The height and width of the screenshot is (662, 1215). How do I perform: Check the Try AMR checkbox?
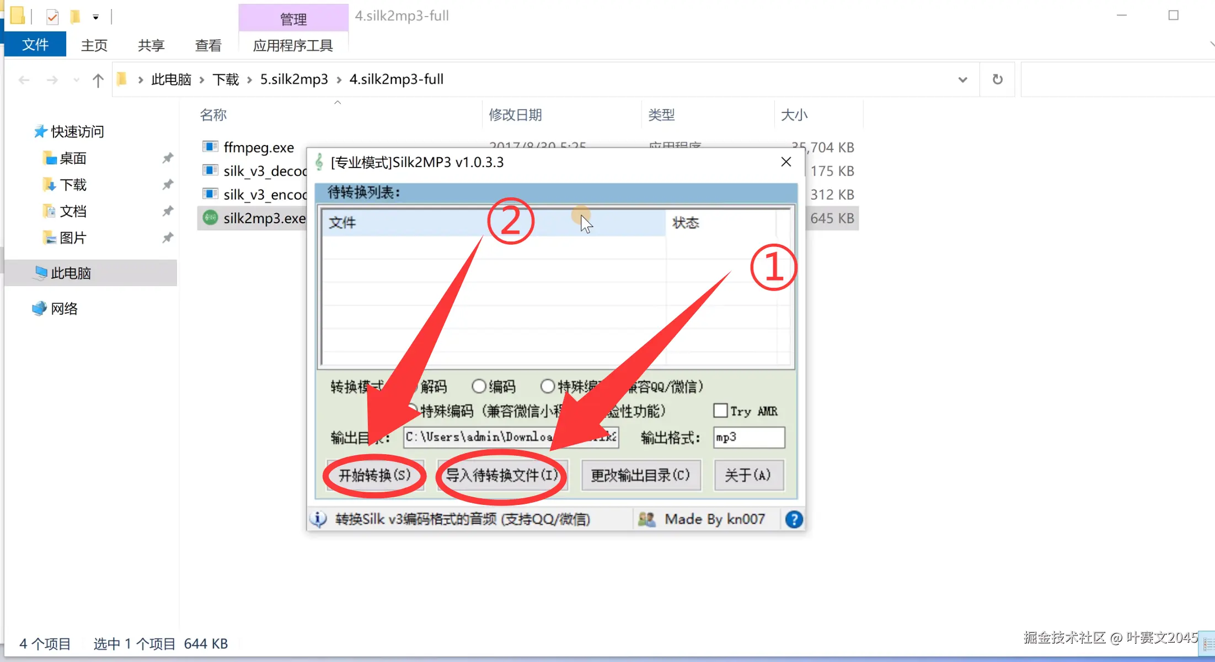point(720,411)
